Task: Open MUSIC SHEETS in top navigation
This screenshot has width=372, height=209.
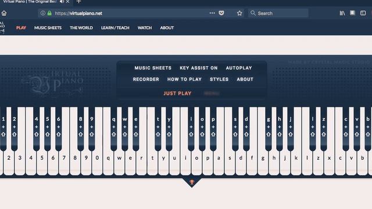Action: (x=48, y=28)
